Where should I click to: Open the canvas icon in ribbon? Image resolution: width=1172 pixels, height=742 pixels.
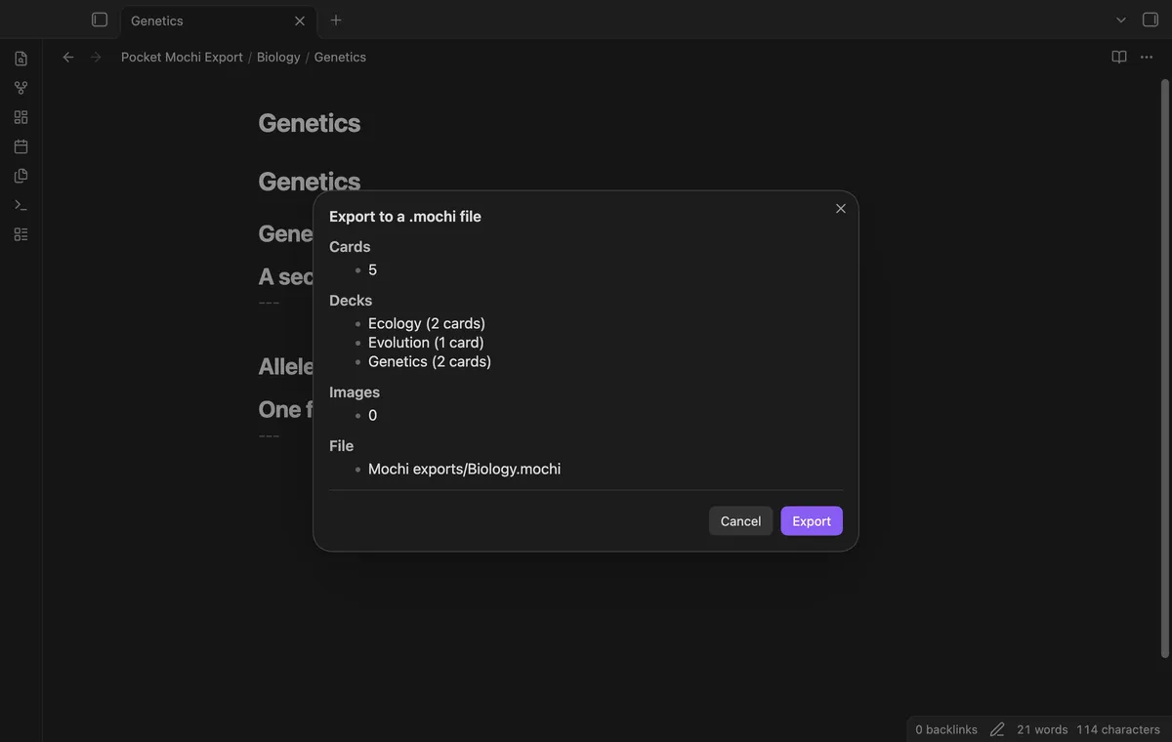21,117
